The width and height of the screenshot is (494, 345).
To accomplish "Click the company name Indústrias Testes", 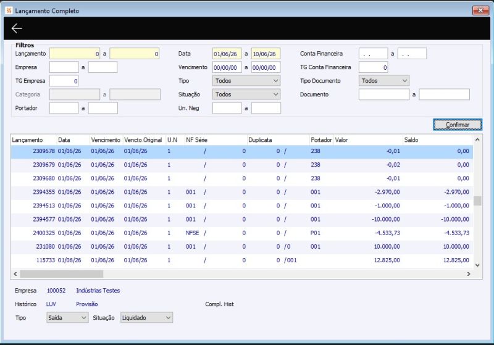I will coord(98,291).
